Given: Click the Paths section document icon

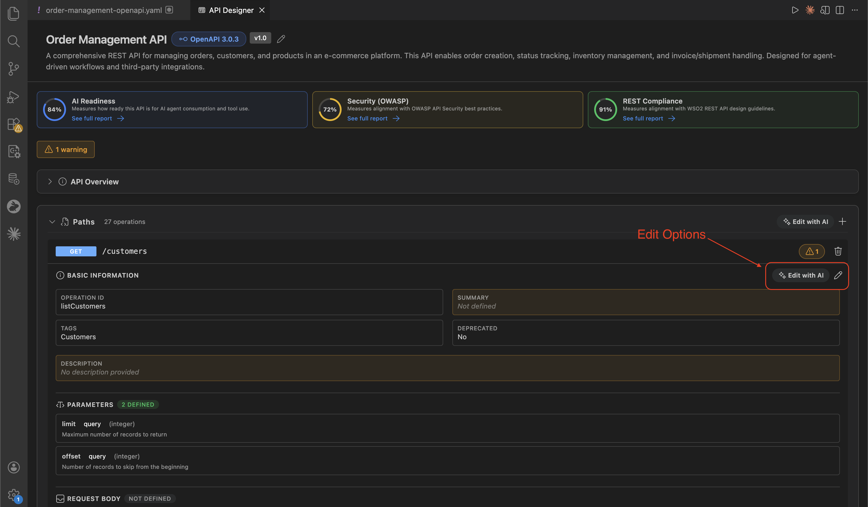Looking at the screenshot, I should (x=65, y=222).
